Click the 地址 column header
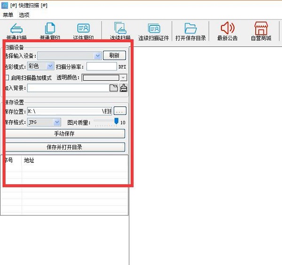The width and height of the screenshot is (282, 265). pyautogui.click(x=29, y=160)
